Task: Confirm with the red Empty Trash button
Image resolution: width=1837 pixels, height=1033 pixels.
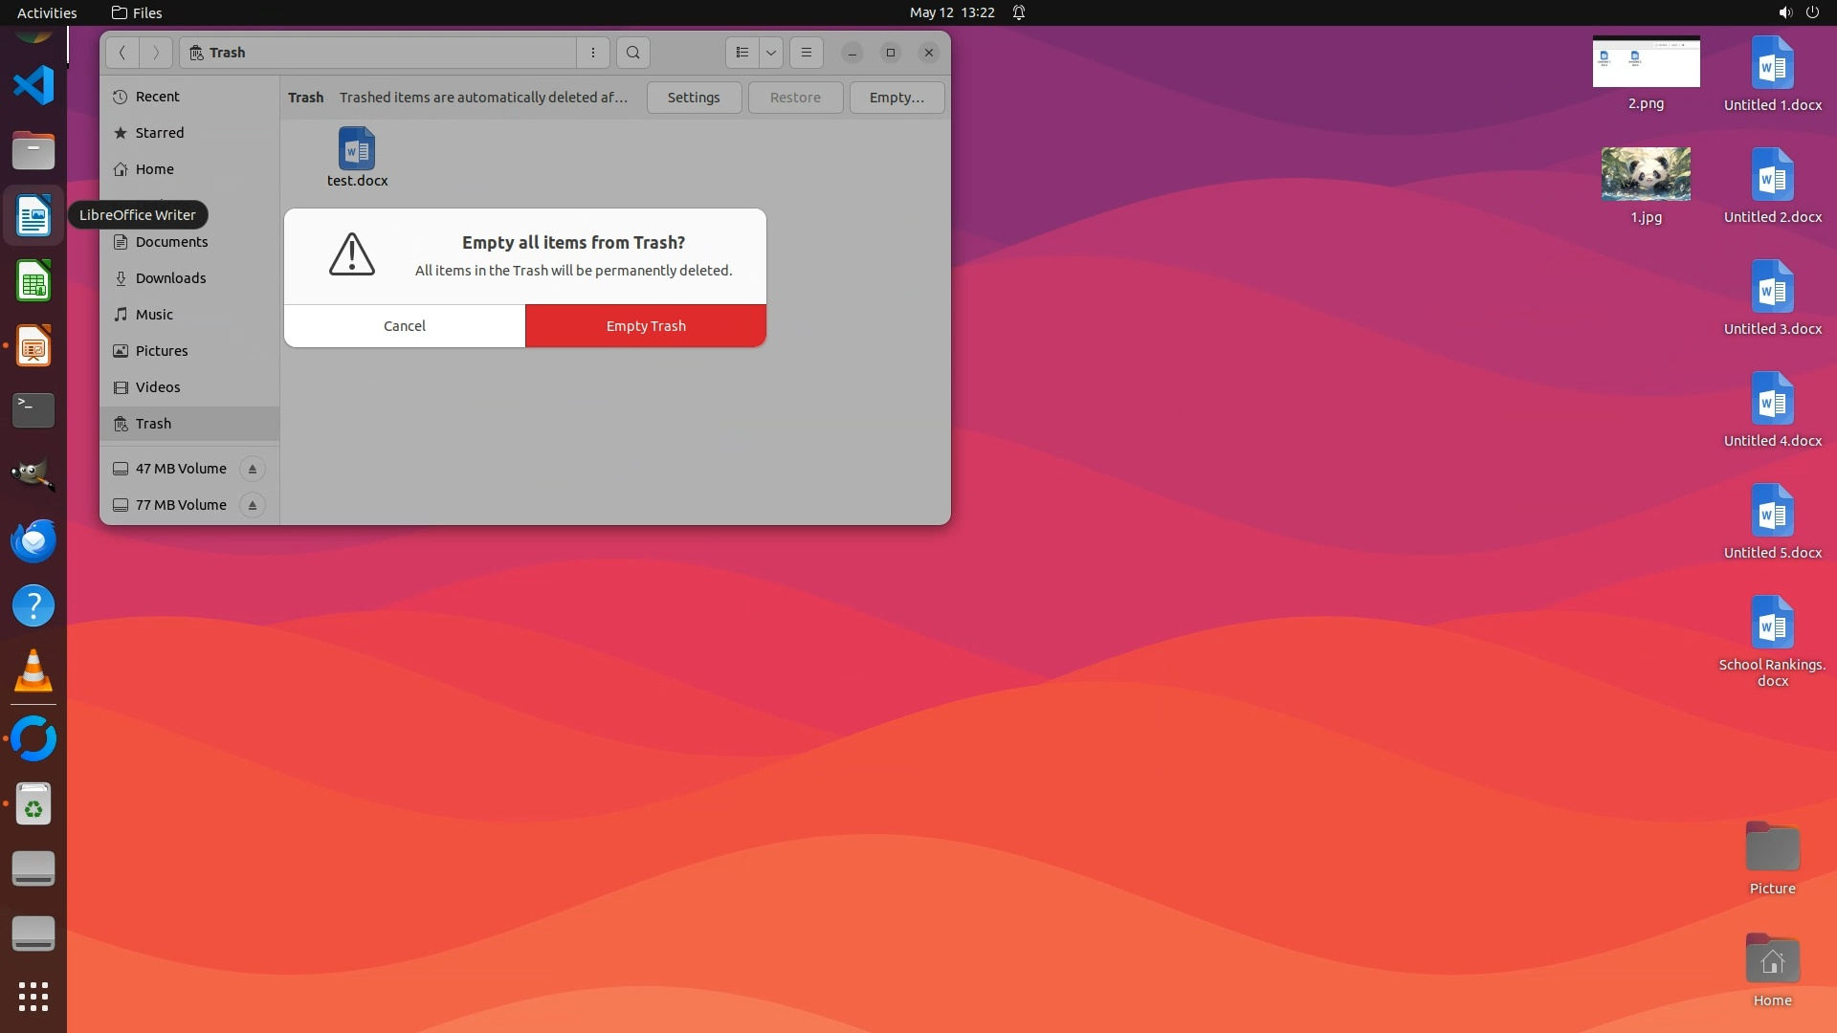Action: click(646, 326)
